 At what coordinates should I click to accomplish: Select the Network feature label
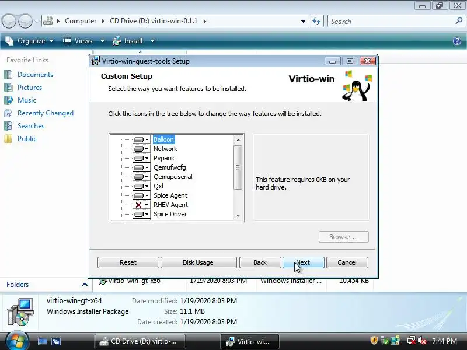pyautogui.click(x=165, y=149)
